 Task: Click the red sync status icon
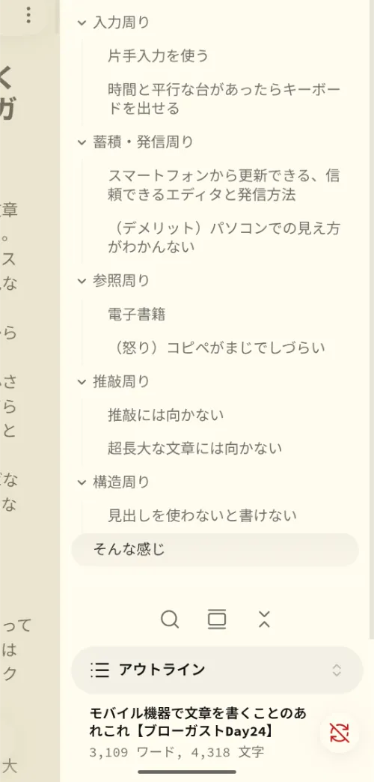click(339, 733)
